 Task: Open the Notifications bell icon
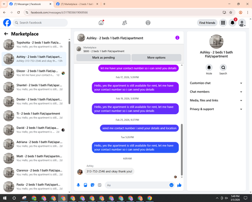[x=232, y=23]
